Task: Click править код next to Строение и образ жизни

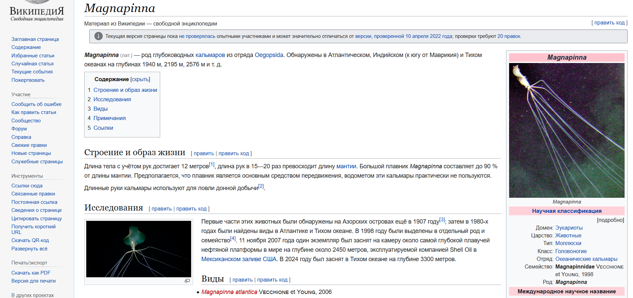Action: 234,153
